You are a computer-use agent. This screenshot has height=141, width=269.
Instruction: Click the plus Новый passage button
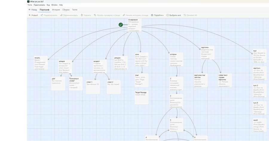coord(33,15)
